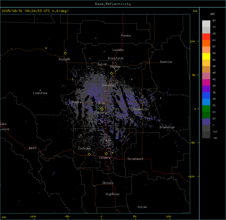Pick the dusty pink 45 dBZ legend swatch
Screen dimensions: 226x220
coord(206,76)
